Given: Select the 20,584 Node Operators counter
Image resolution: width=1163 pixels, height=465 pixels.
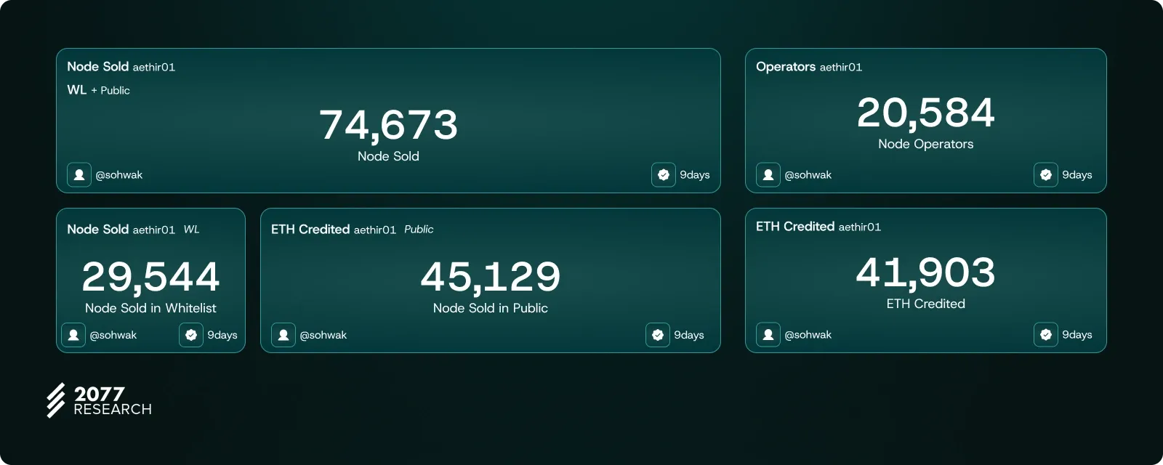Looking at the screenshot, I should click(x=925, y=113).
